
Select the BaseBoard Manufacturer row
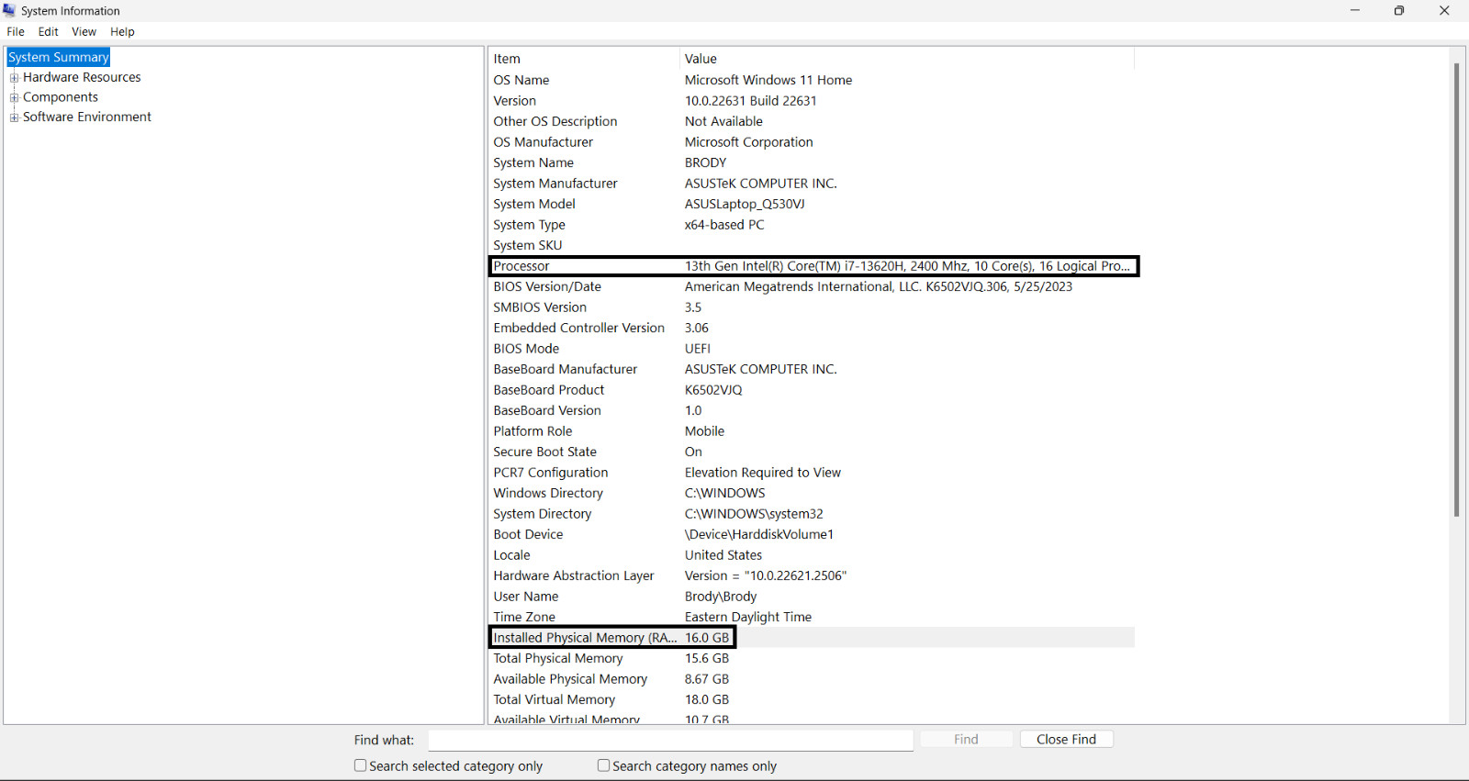(813, 369)
